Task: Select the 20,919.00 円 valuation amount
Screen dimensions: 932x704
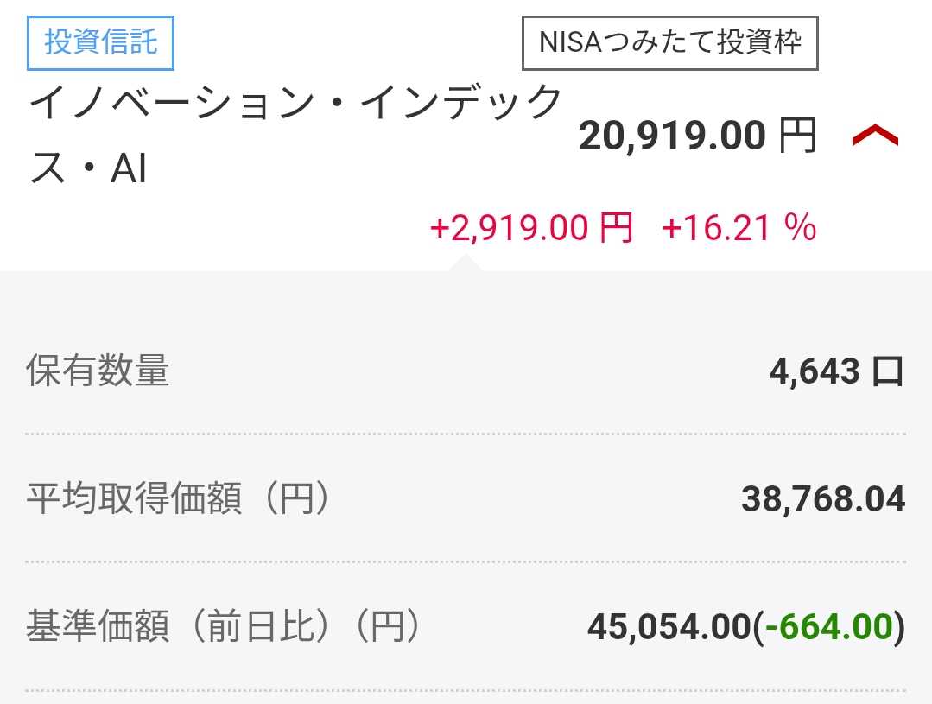Action: tap(672, 136)
